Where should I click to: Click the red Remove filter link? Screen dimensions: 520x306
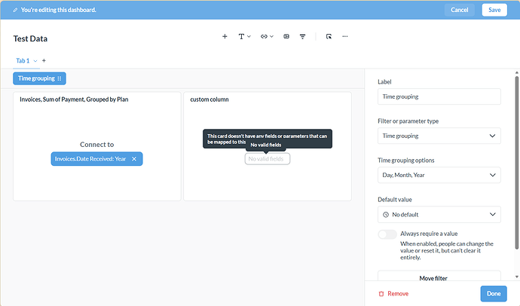pyautogui.click(x=393, y=294)
